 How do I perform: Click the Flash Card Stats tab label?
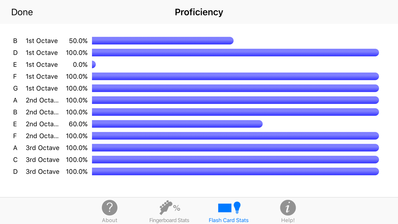click(228, 220)
